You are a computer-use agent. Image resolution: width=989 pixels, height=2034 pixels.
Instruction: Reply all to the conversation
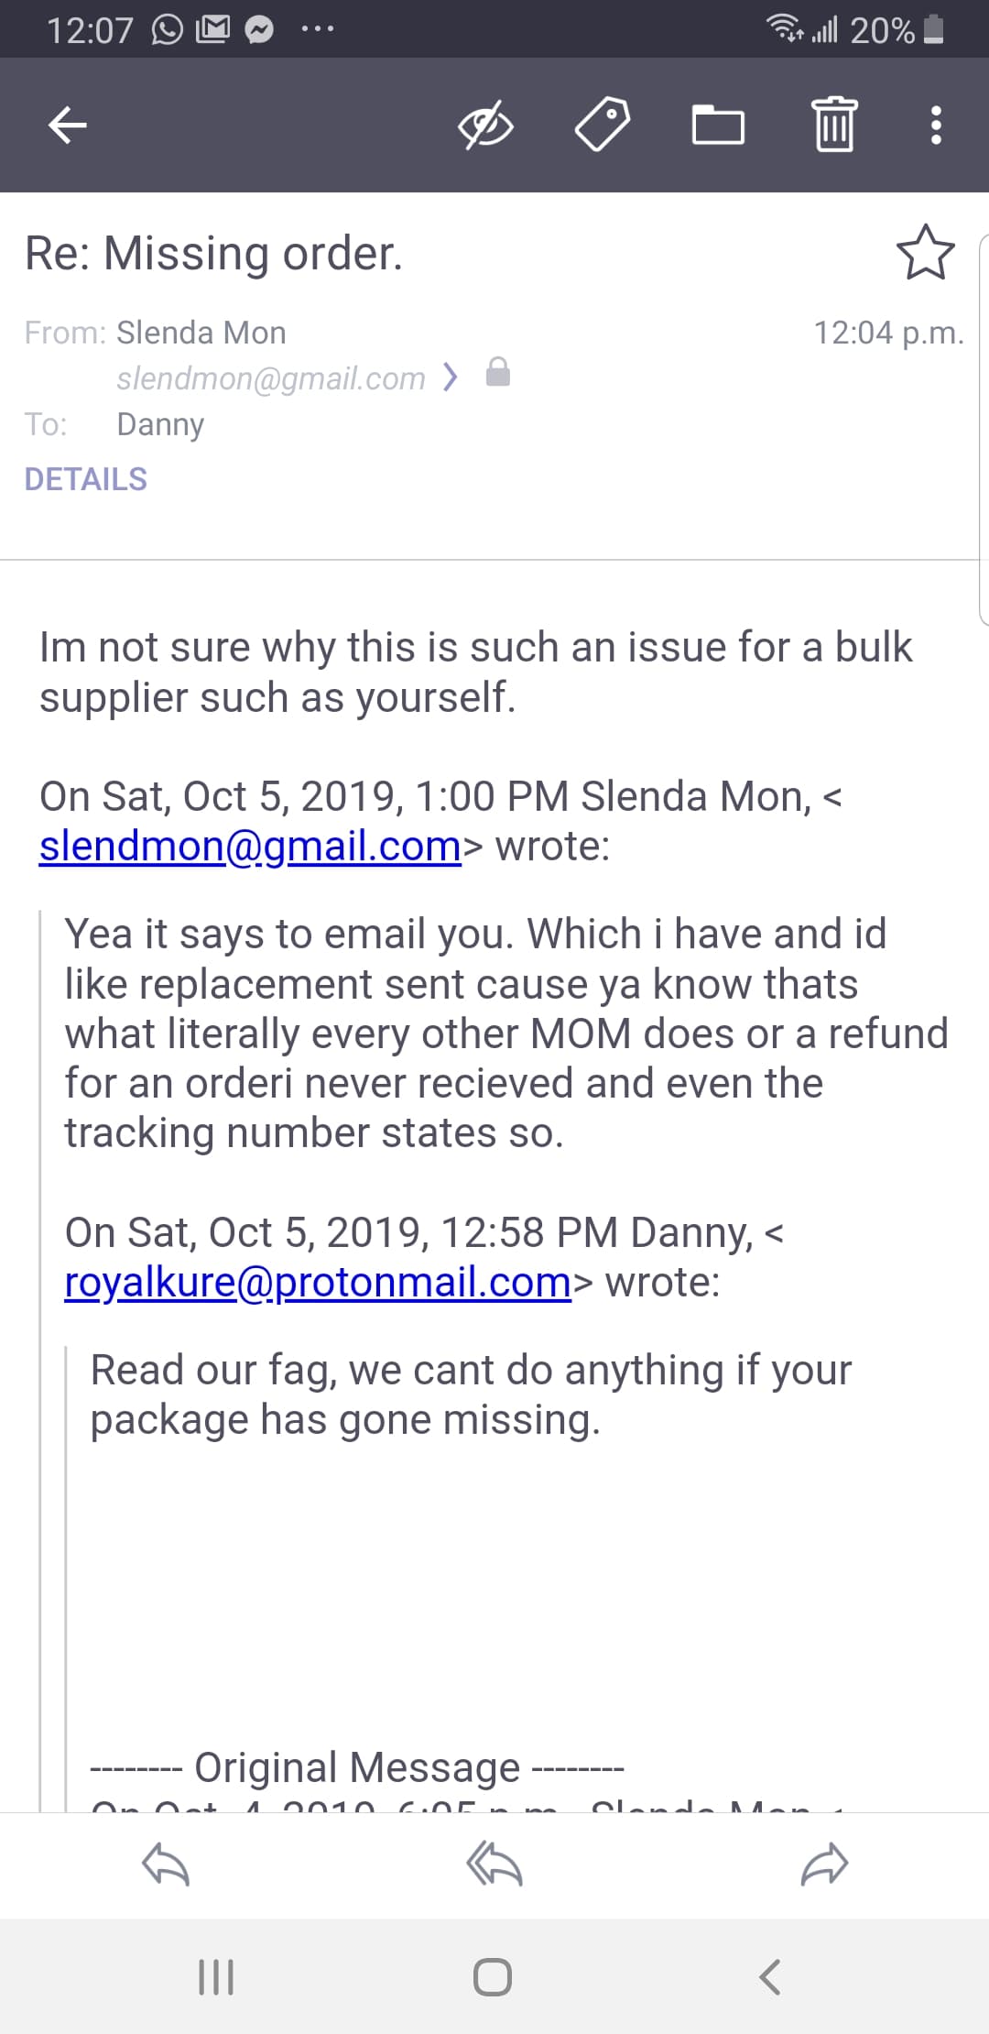click(x=494, y=1864)
